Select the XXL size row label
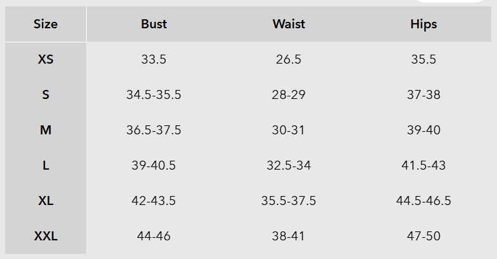This screenshot has width=497, height=259. pyautogui.click(x=45, y=236)
